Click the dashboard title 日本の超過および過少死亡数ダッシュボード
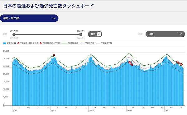The height and width of the screenshot is (115, 187). pos(49,6)
